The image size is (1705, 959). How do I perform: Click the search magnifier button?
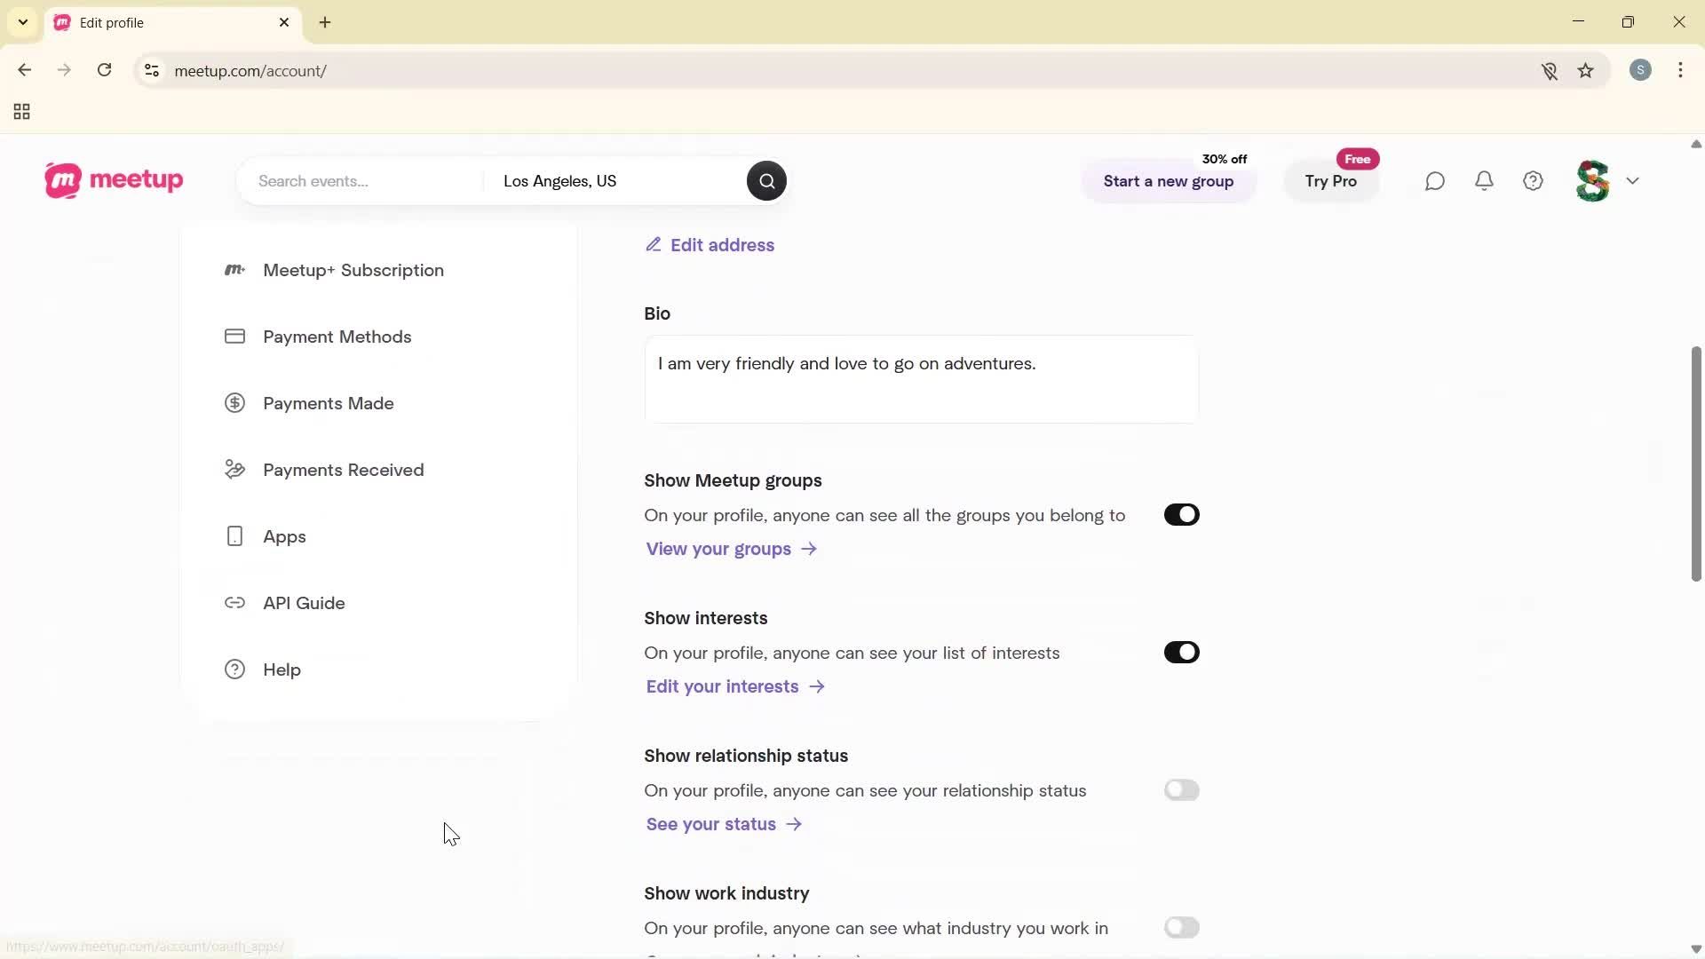click(765, 180)
